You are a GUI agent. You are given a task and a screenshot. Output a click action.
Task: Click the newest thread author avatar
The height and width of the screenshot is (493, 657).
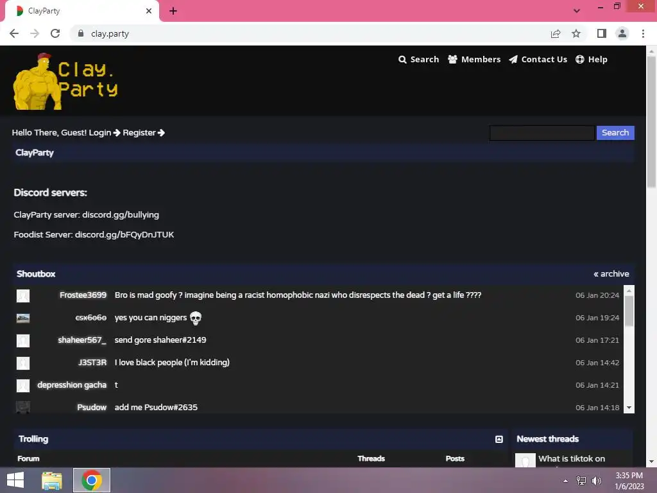point(525,460)
